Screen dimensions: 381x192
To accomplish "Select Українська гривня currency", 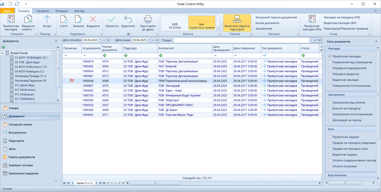I will 202,23.
